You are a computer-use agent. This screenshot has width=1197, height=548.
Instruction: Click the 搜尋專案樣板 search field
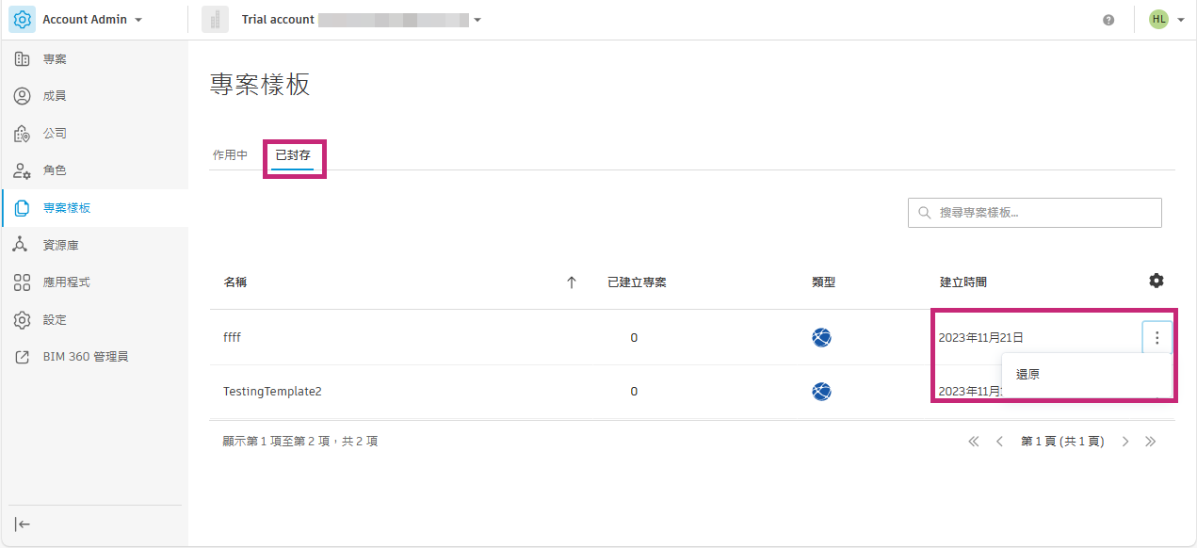1045,213
